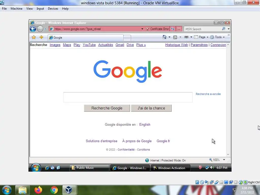This screenshot has height=195, width=260.
Task: Click the Vista network tray icon
Action: click(207, 168)
